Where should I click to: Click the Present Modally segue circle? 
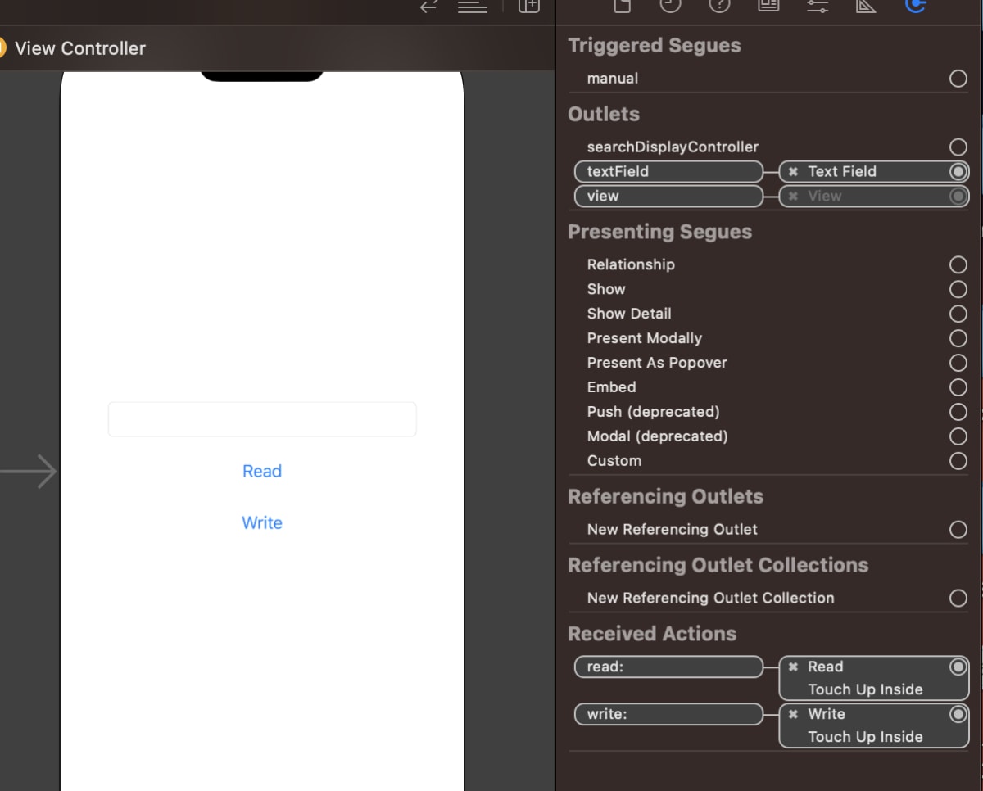(958, 338)
